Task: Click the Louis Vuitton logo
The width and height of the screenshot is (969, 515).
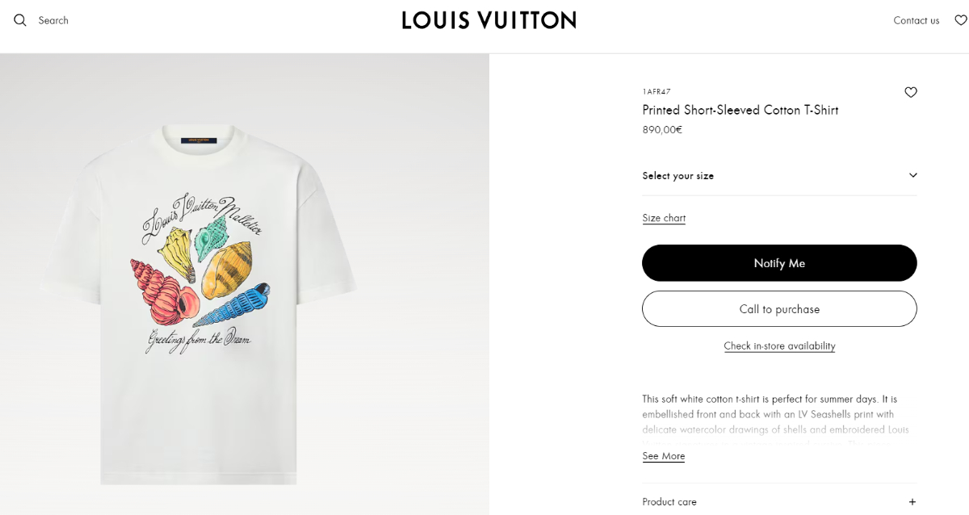Action: [x=489, y=20]
